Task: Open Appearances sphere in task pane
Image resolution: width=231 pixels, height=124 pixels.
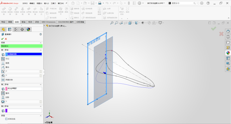Action: click(228, 53)
